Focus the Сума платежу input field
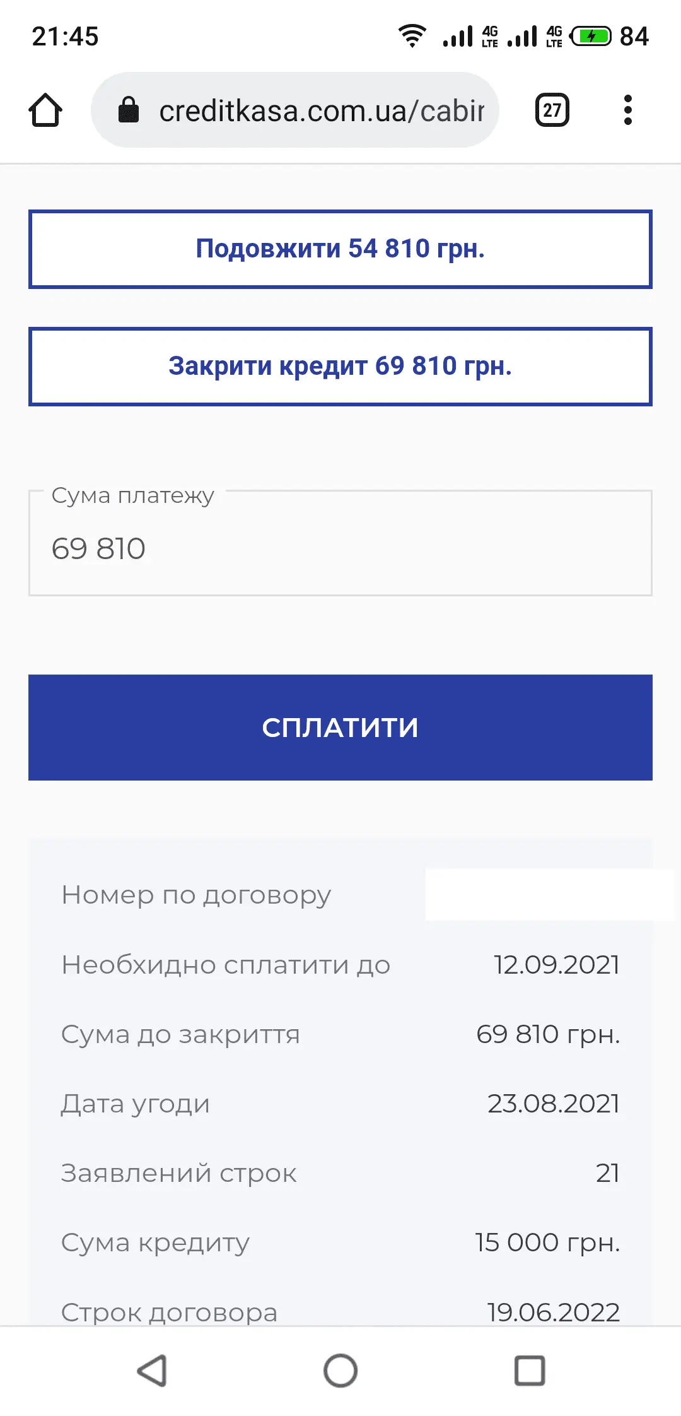 coord(340,548)
